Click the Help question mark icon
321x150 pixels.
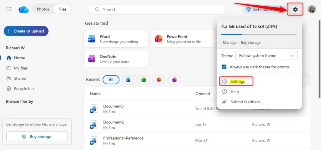(224, 92)
